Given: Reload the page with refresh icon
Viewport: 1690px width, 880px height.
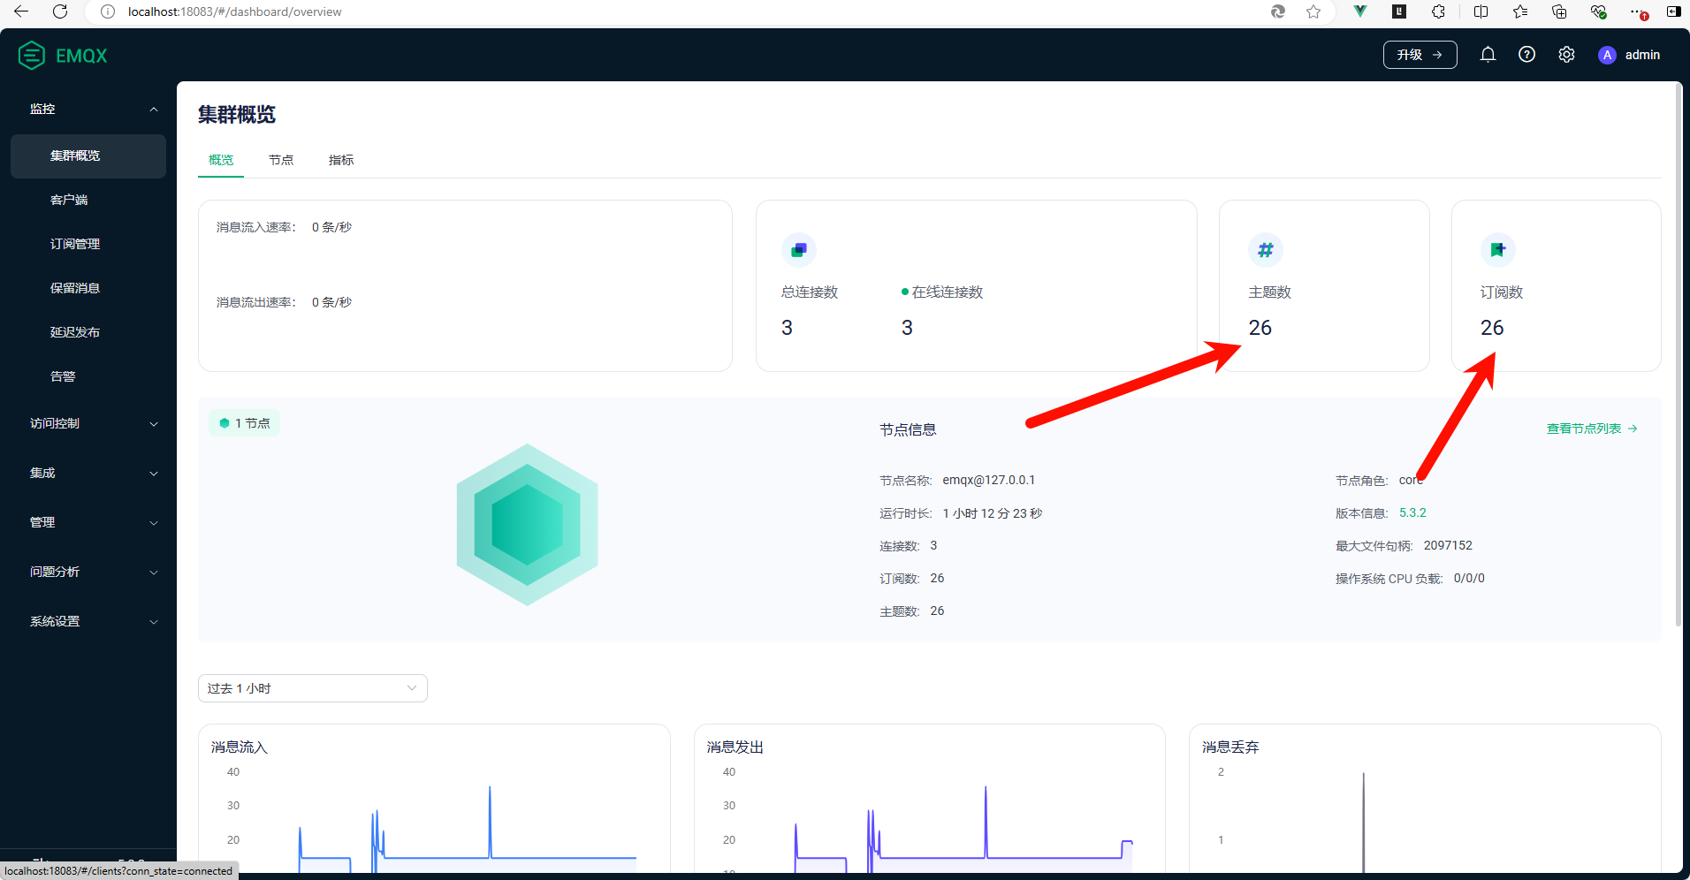Looking at the screenshot, I should [60, 11].
